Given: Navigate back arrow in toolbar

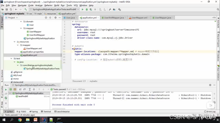Looking at the screenshot, I should point(16,9).
